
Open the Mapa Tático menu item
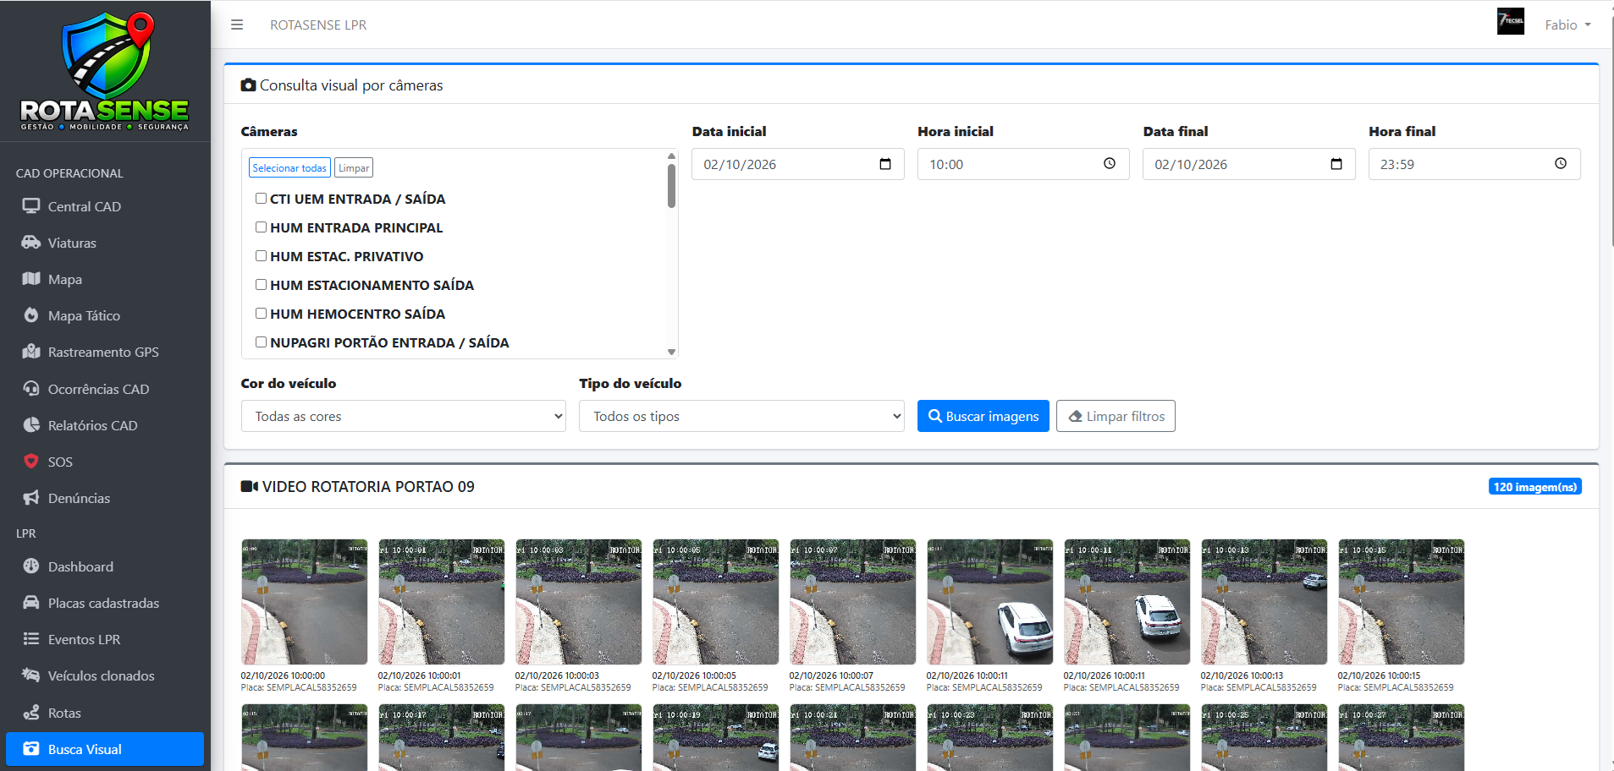coord(84,315)
